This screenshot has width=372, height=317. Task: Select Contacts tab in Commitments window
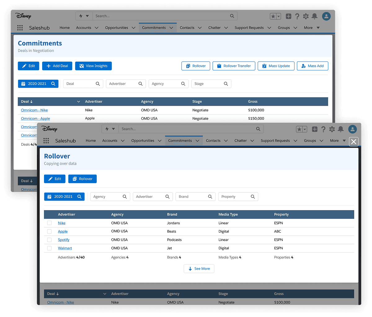click(x=187, y=28)
